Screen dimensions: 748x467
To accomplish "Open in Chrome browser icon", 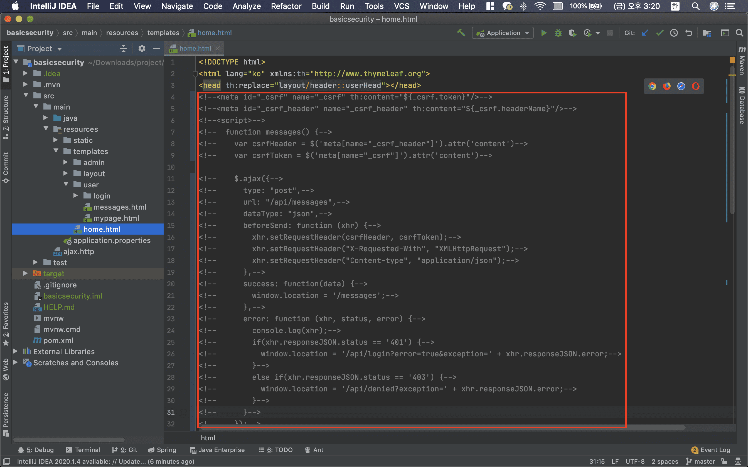I will click(652, 86).
